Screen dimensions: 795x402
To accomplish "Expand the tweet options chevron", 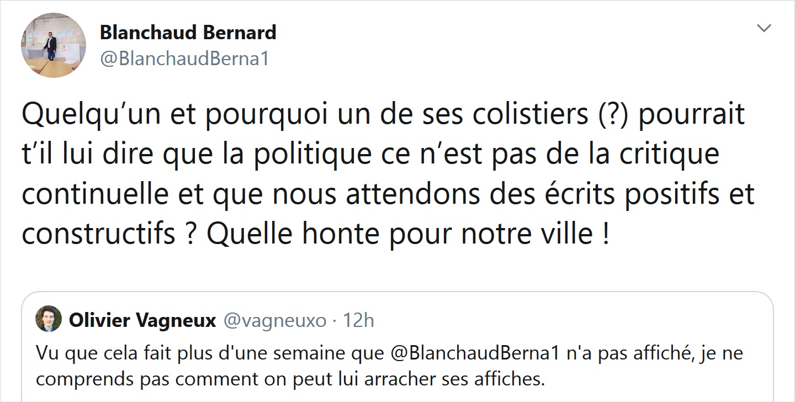I will coord(764,29).
